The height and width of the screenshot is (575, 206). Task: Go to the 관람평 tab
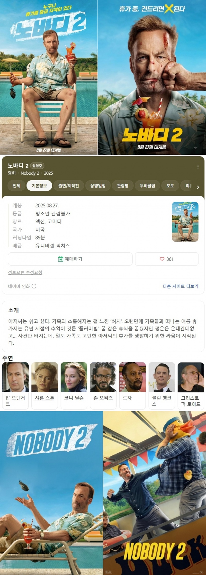pos(123,185)
